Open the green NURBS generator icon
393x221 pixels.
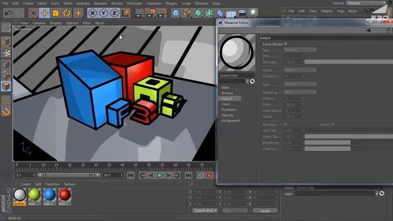(x=198, y=13)
